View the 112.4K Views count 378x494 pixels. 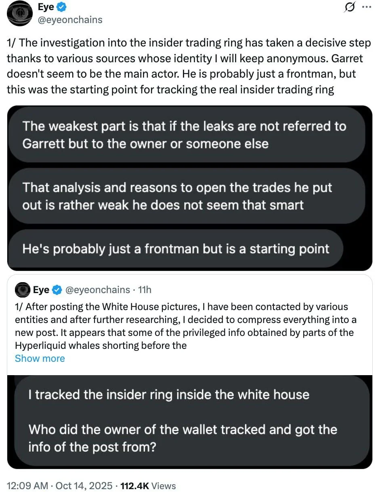point(148,486)
